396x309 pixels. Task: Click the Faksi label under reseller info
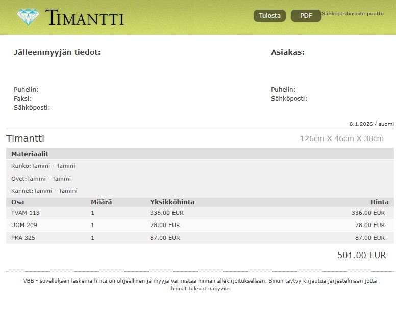(x=22, y=99)
